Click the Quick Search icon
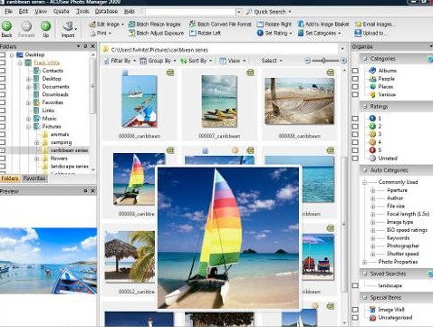This screenshot has height=327, width=433. click(248, 12)
